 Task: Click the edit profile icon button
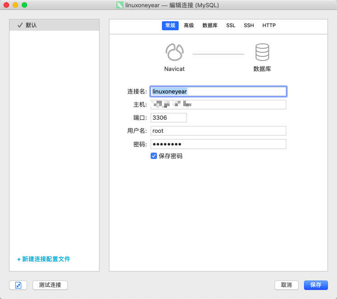18,285
